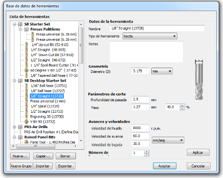The width and height of the screenshot is (223, 178).
Task: Click the Importar button
Action: click(43, 166)
